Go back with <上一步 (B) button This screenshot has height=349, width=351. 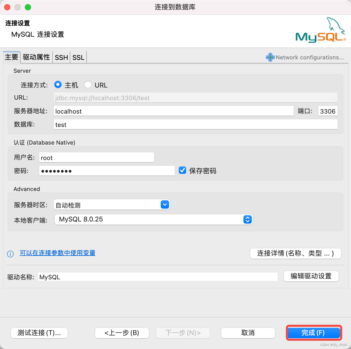[122, 333]
